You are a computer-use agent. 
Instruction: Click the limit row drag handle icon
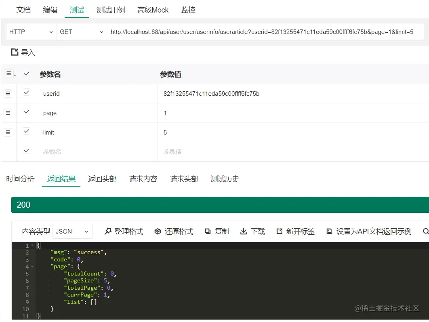click(x=8, y=133)
